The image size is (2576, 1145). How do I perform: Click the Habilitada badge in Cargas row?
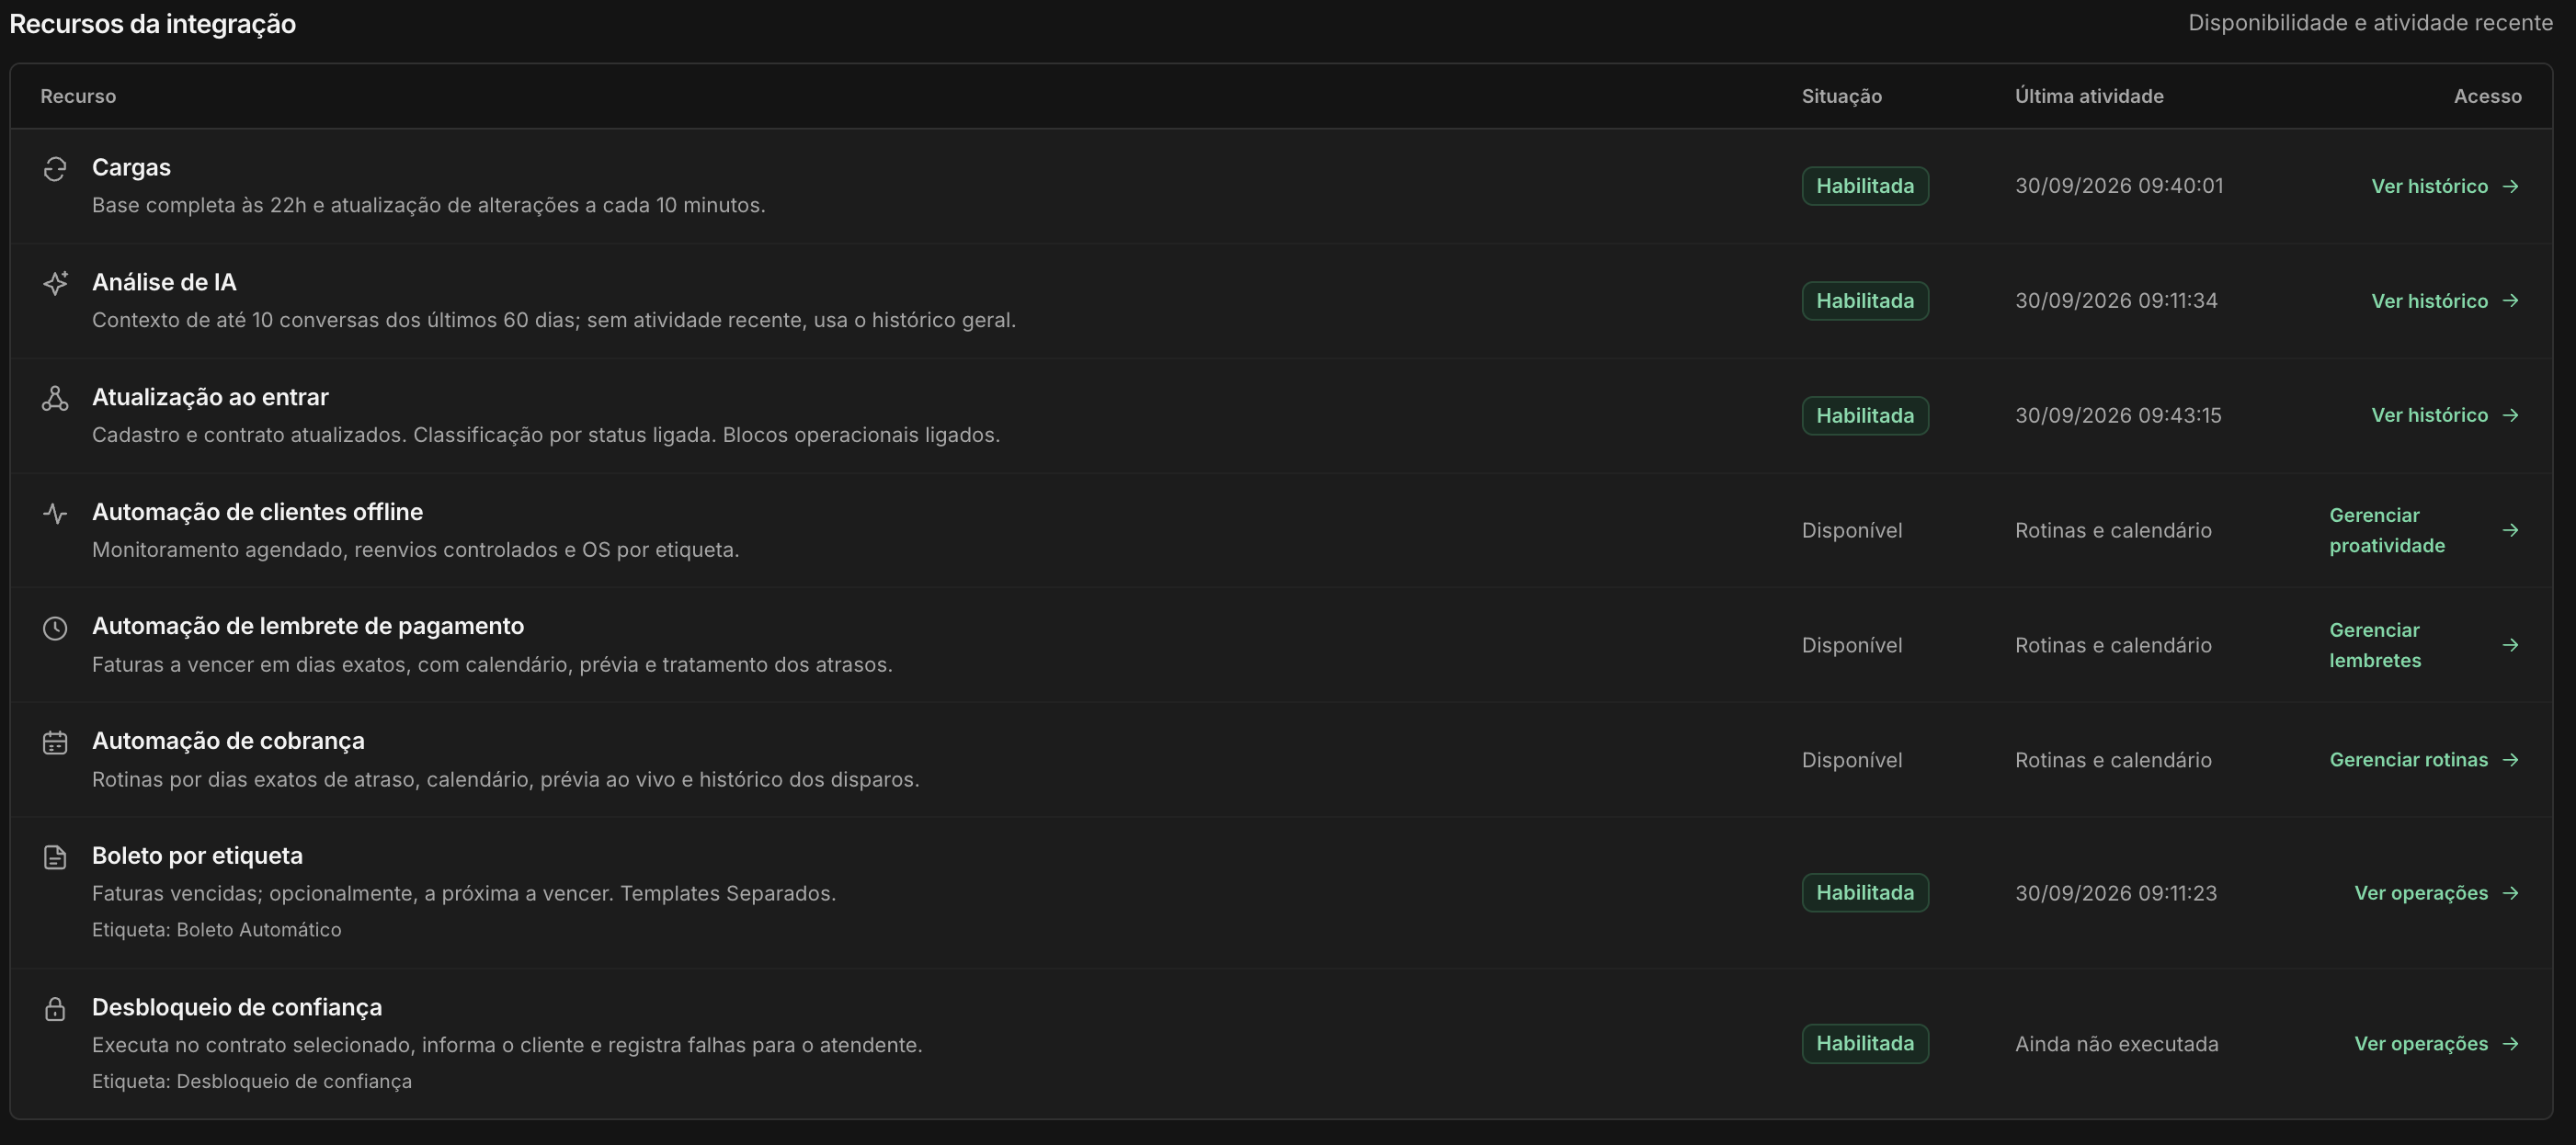pos(1865,187)
